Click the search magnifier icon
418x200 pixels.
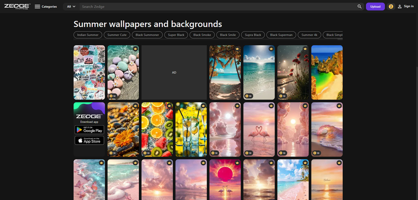pyautogui.click(x=359, y=7)
